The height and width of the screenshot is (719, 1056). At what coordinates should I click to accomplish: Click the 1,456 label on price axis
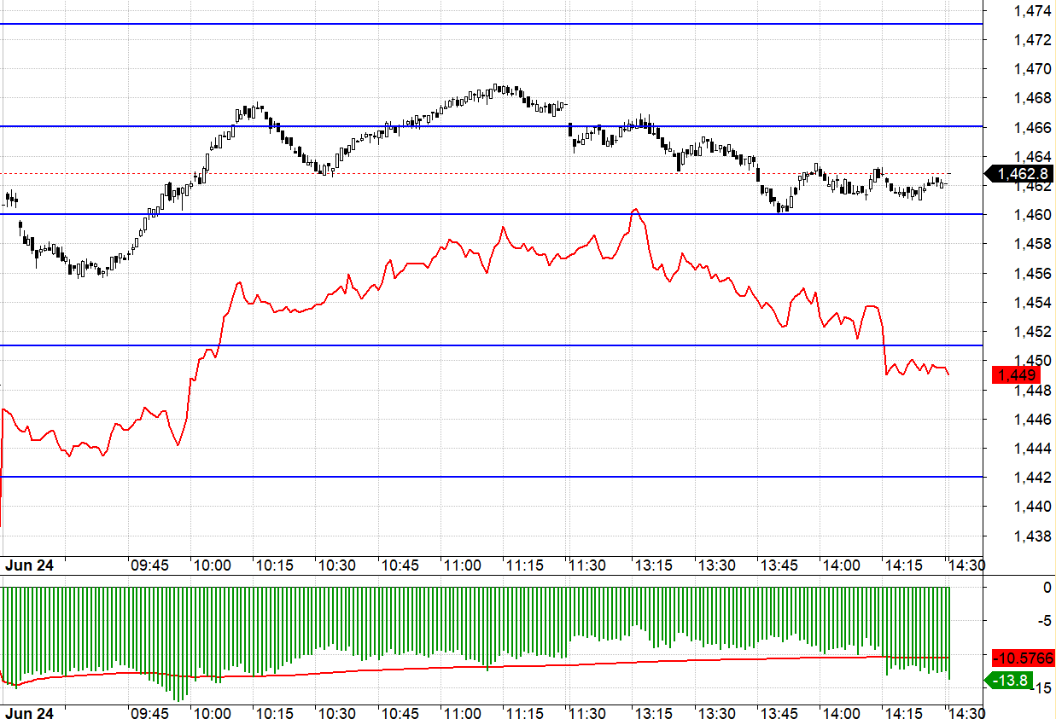click(x=1032, y=274)
